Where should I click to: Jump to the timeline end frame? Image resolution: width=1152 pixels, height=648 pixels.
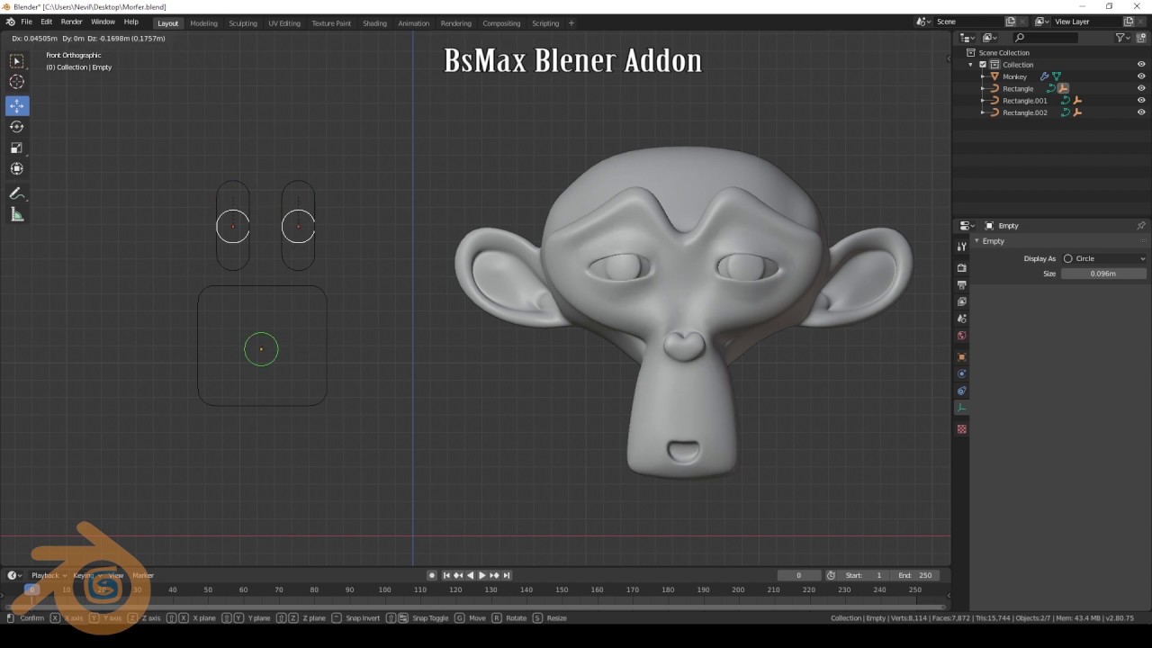coord(507,575)
